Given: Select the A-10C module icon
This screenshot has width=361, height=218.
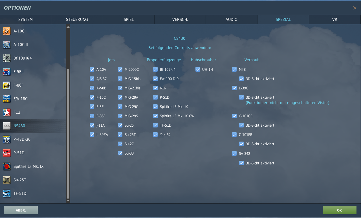Looking at the screenshot, I should click(7, 31).
